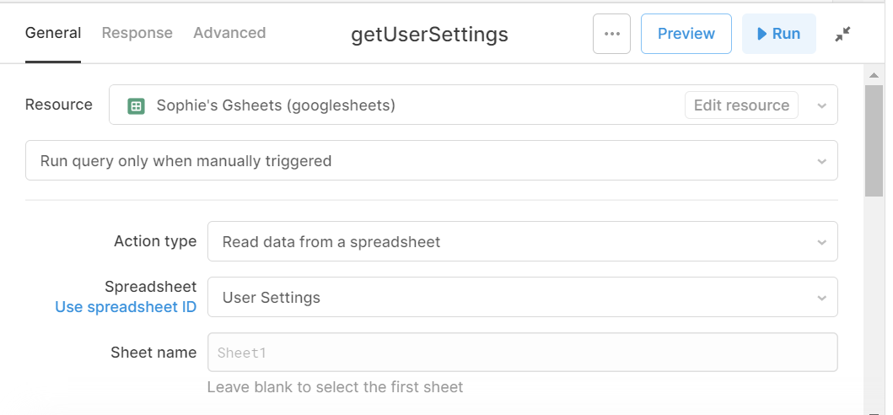Viewport: 893px width, 415px height.
Task: Click the vertical scrollbar thumb
Action: pos(874,141)
